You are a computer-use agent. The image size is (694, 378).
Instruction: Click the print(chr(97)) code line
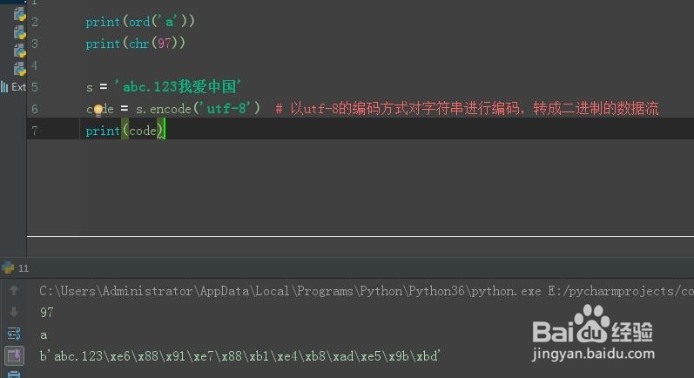click(135, 44)
